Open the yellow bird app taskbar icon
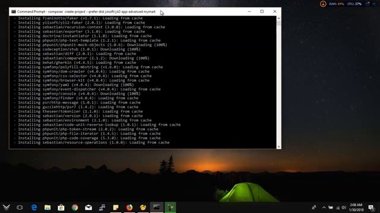This screenshot has width=380, height=213. [x=143, y=208]
